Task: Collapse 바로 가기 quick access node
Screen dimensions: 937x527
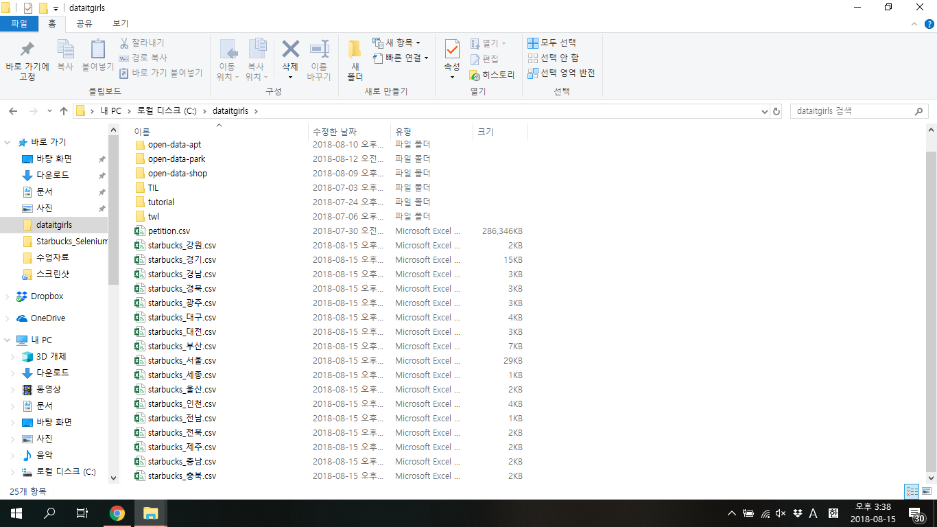Action: click(8, 143)
